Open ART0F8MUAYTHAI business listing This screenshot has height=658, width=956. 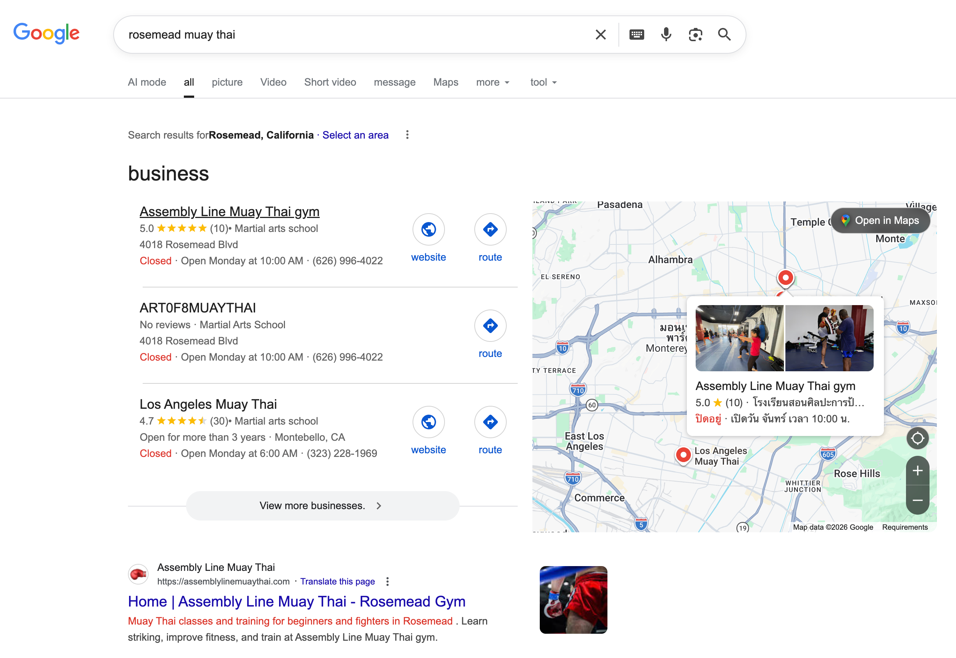pos(197,308)
